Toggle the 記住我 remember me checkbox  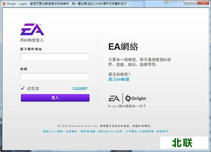click(x=23, y=88)
